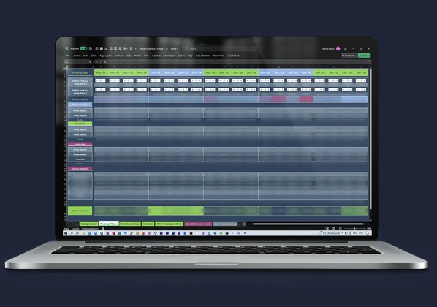Switch to Page Layout view in the status bar

pyautogui.click(x=334, y=228)
